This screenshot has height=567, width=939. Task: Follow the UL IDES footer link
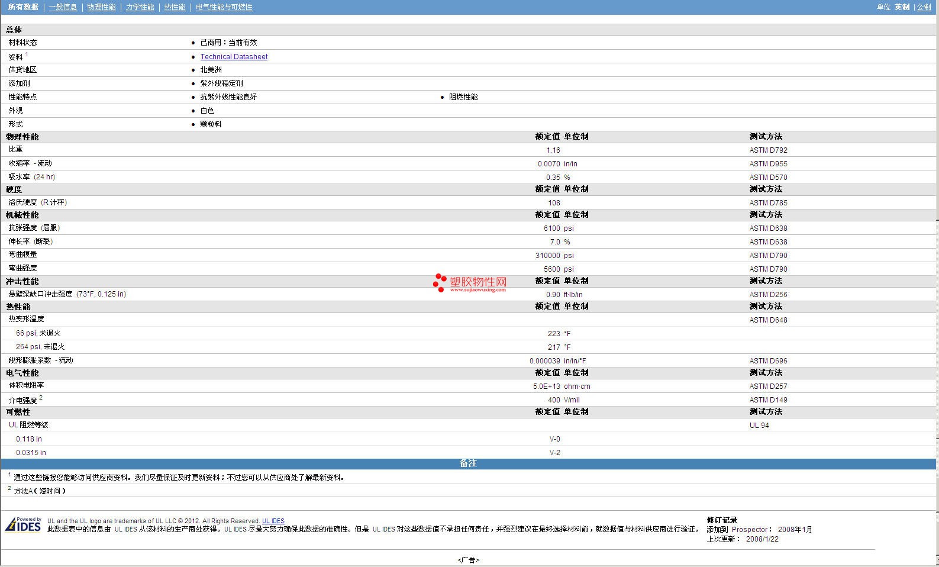pyautogui.click(x=273, y=521)
